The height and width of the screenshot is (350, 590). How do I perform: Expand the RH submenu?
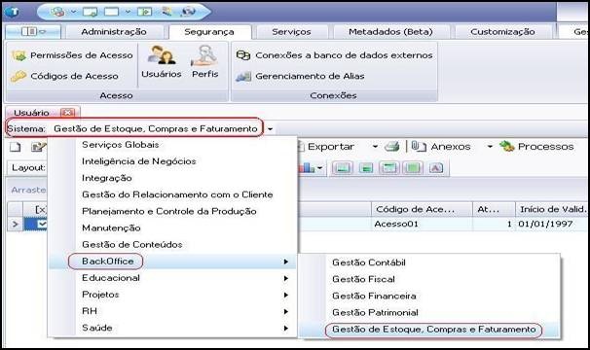pos(172,311)
